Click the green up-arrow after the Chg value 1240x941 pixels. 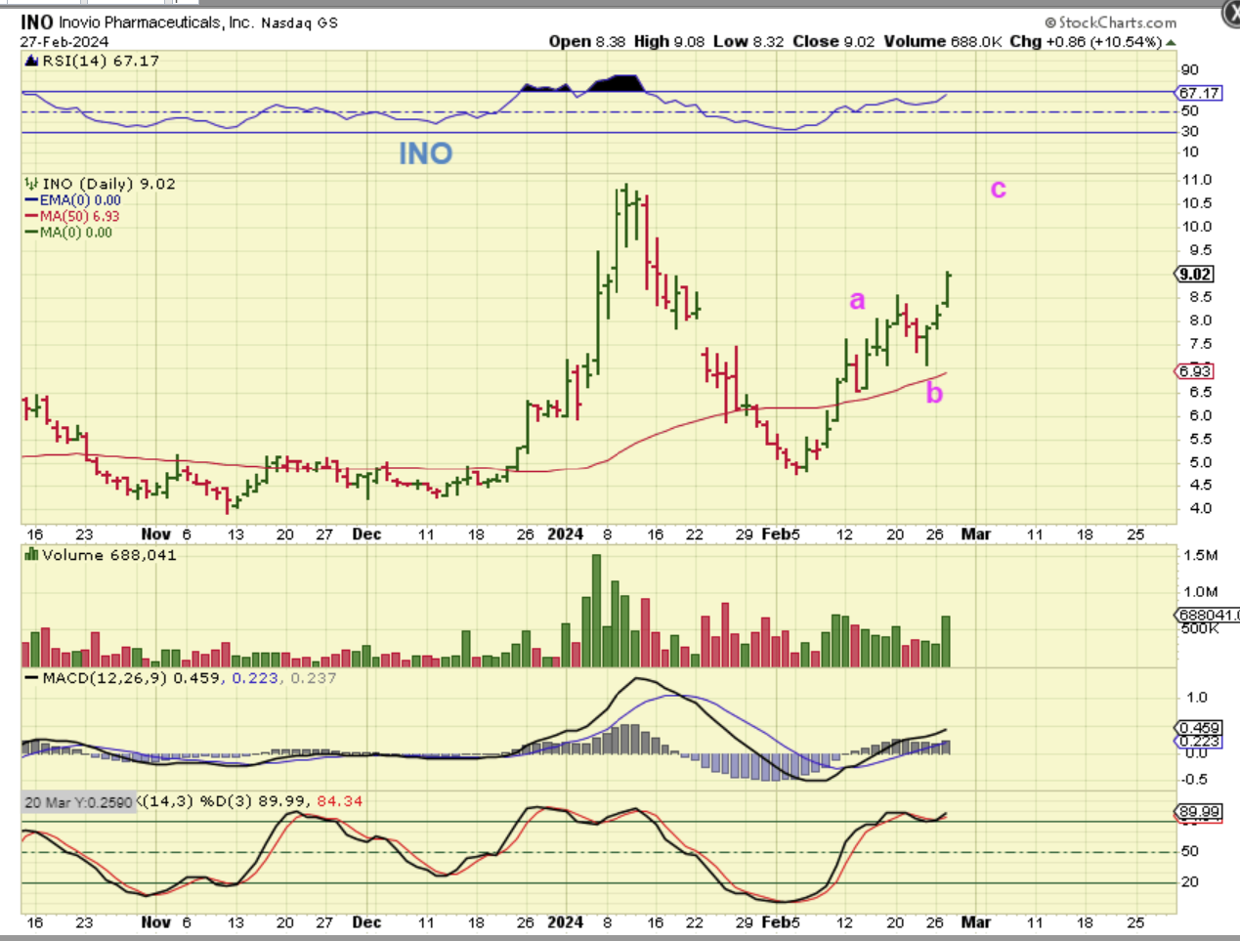point(1171,42)
